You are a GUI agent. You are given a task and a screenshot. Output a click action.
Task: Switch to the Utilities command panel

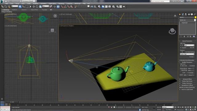click(195, 14)
